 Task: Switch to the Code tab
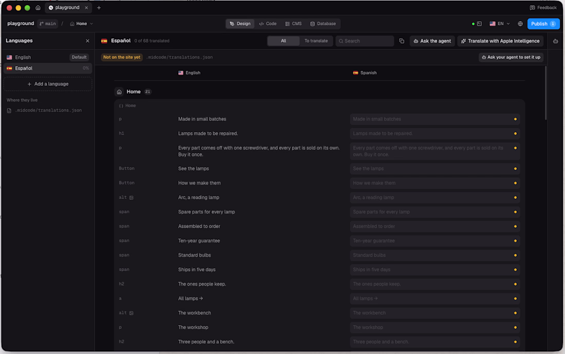point(268,24)
